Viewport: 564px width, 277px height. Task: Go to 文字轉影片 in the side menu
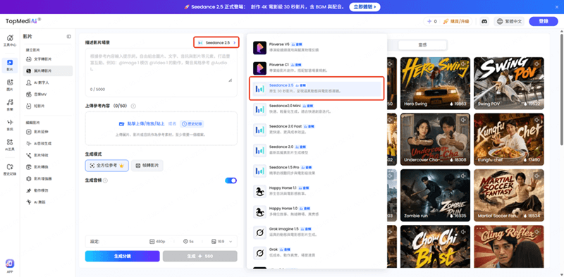(x=48, y=59)
